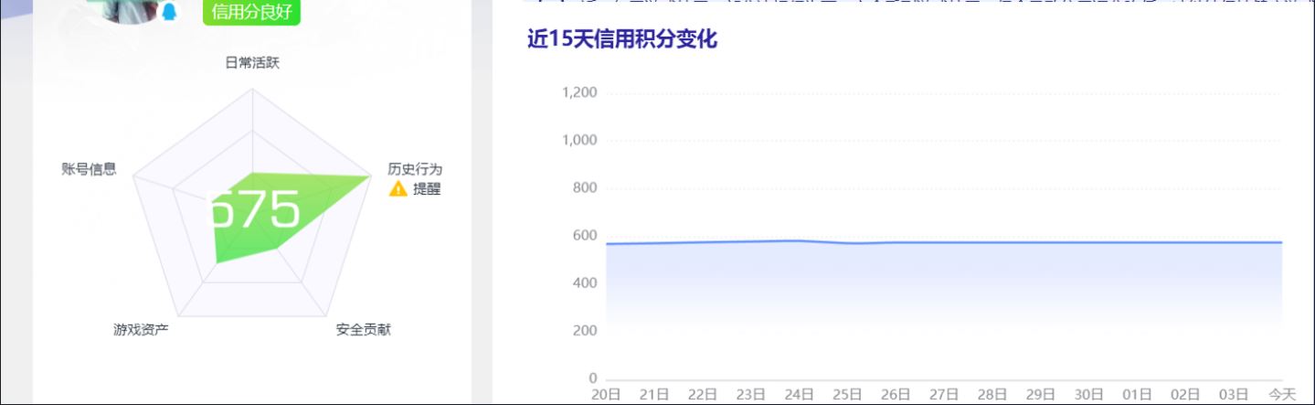Click the 675 credit score number
Screen dimensions: 1315x405
click(x=254, y=210)
